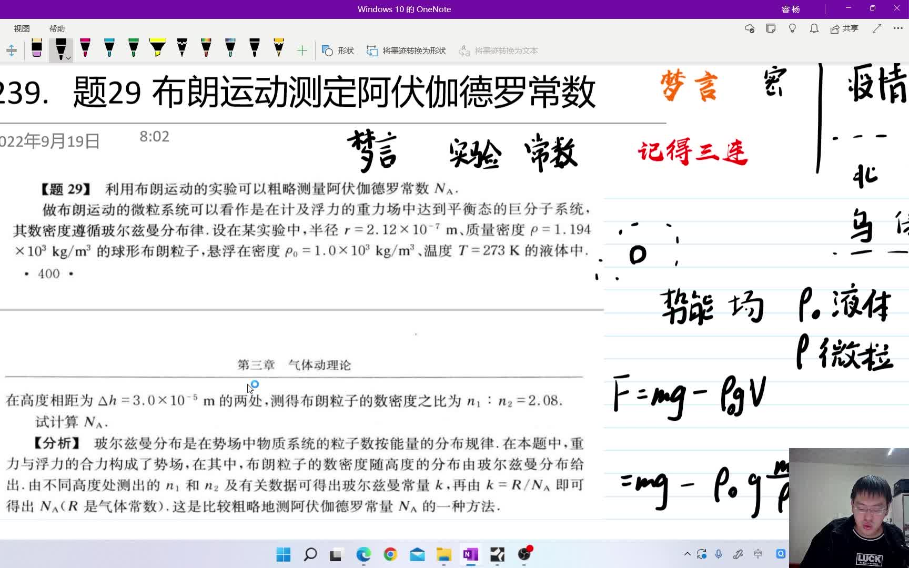Check sync status via the cloud icon
This screenshot has width=909, height=568.
click(x=749, y=29)
